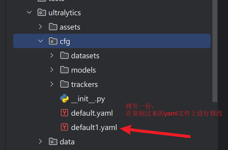Expand the trackers folder chevron
Screen dimensions: 228x150
52,84
